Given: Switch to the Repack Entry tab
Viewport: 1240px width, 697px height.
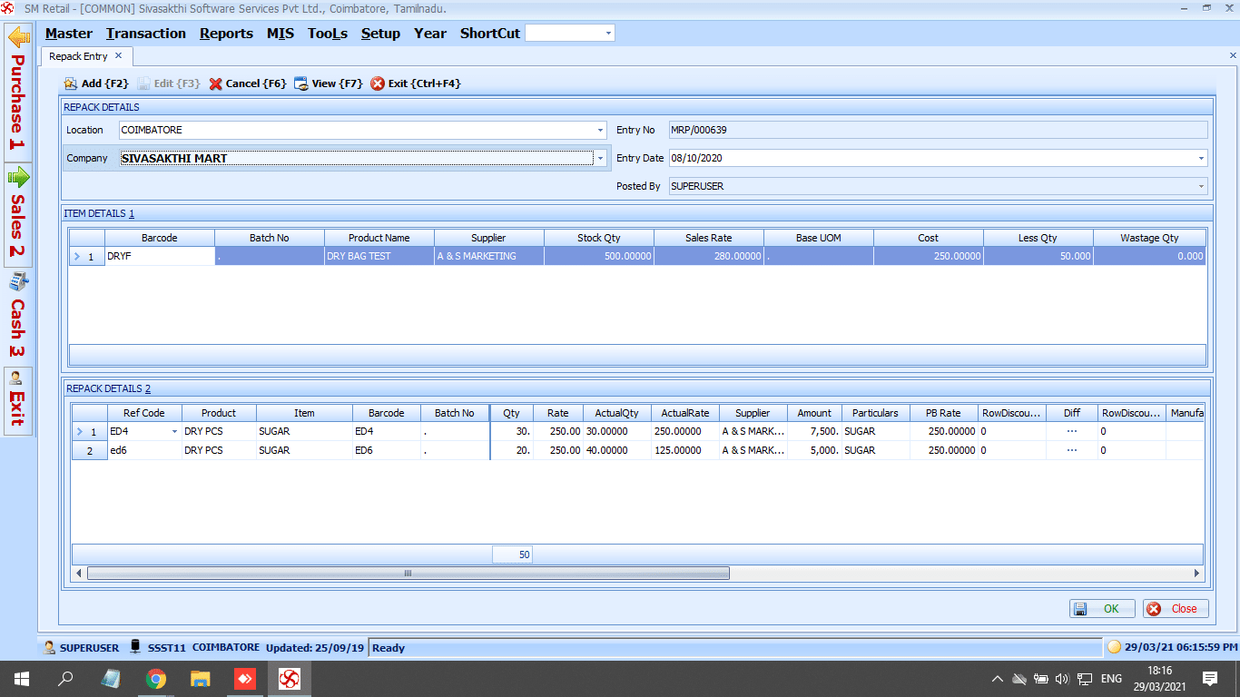Looking at the screenshot, I should click(80, 55).
